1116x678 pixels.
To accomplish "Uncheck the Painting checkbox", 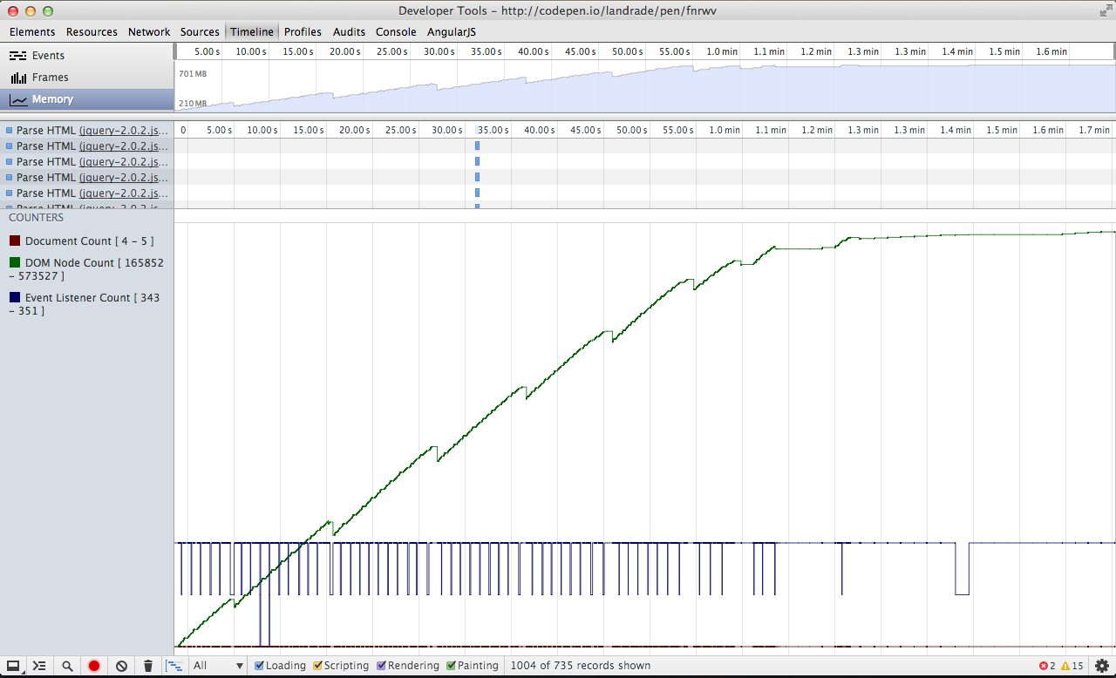I will 451,666.
